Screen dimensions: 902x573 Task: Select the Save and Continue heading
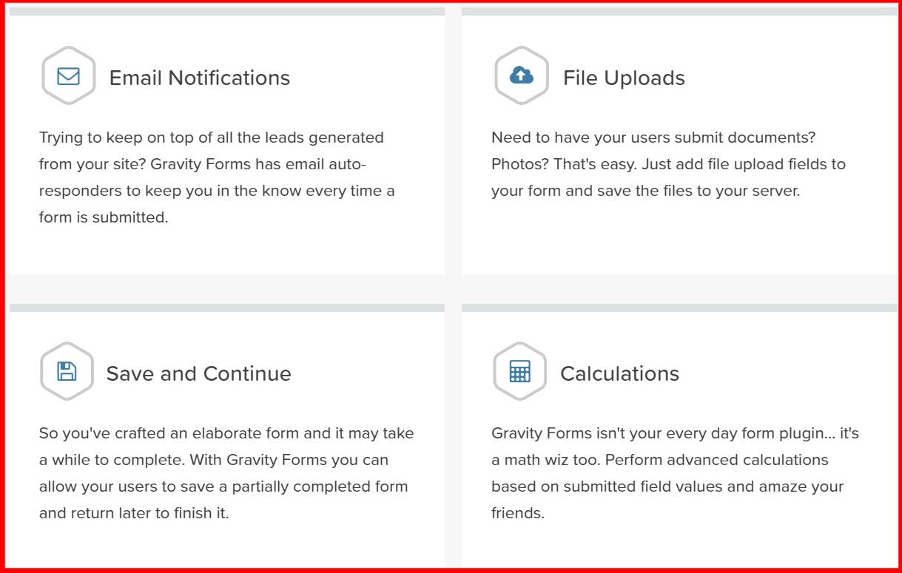[x=198, y=374]
